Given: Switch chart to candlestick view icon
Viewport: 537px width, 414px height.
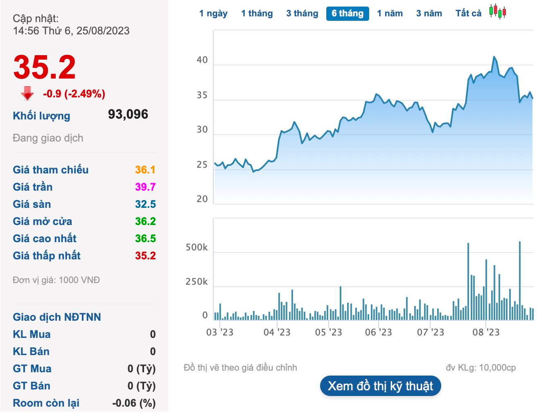Looking at the screenshot, I should pyautogui.click(x=497, y=11).
